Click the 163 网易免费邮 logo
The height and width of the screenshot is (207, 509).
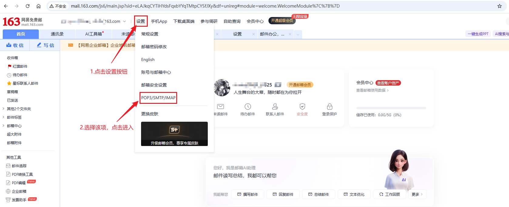pos(23,22)
